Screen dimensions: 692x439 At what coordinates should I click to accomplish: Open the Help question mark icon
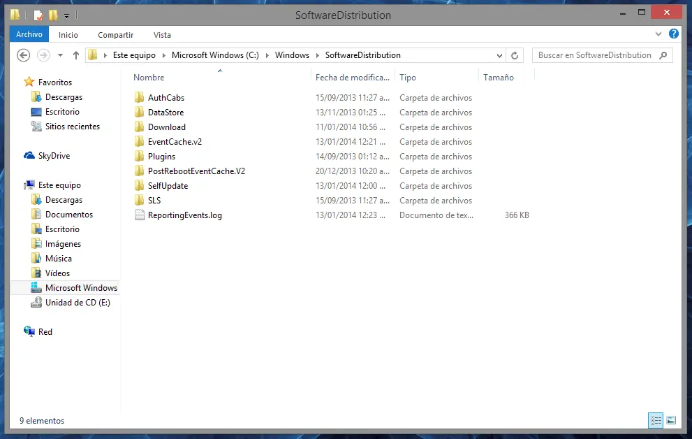coord(673,34)
